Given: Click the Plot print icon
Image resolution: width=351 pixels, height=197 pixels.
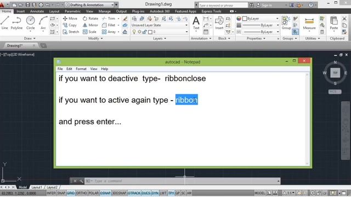Looking at the screenshot, I should point(41,5).
